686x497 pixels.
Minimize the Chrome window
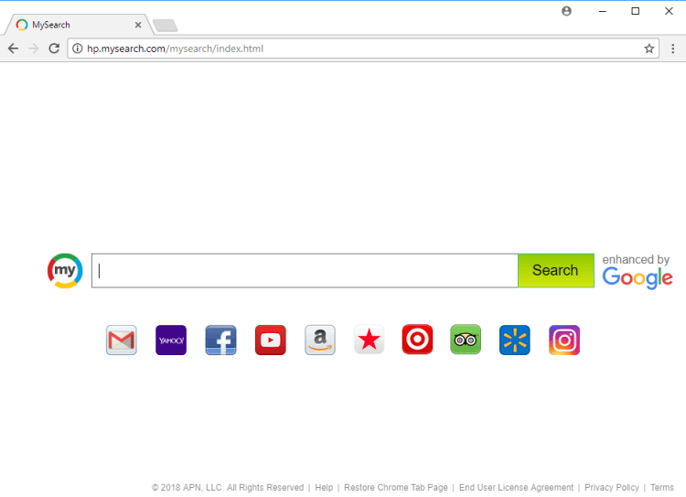[x=603, y=11]
